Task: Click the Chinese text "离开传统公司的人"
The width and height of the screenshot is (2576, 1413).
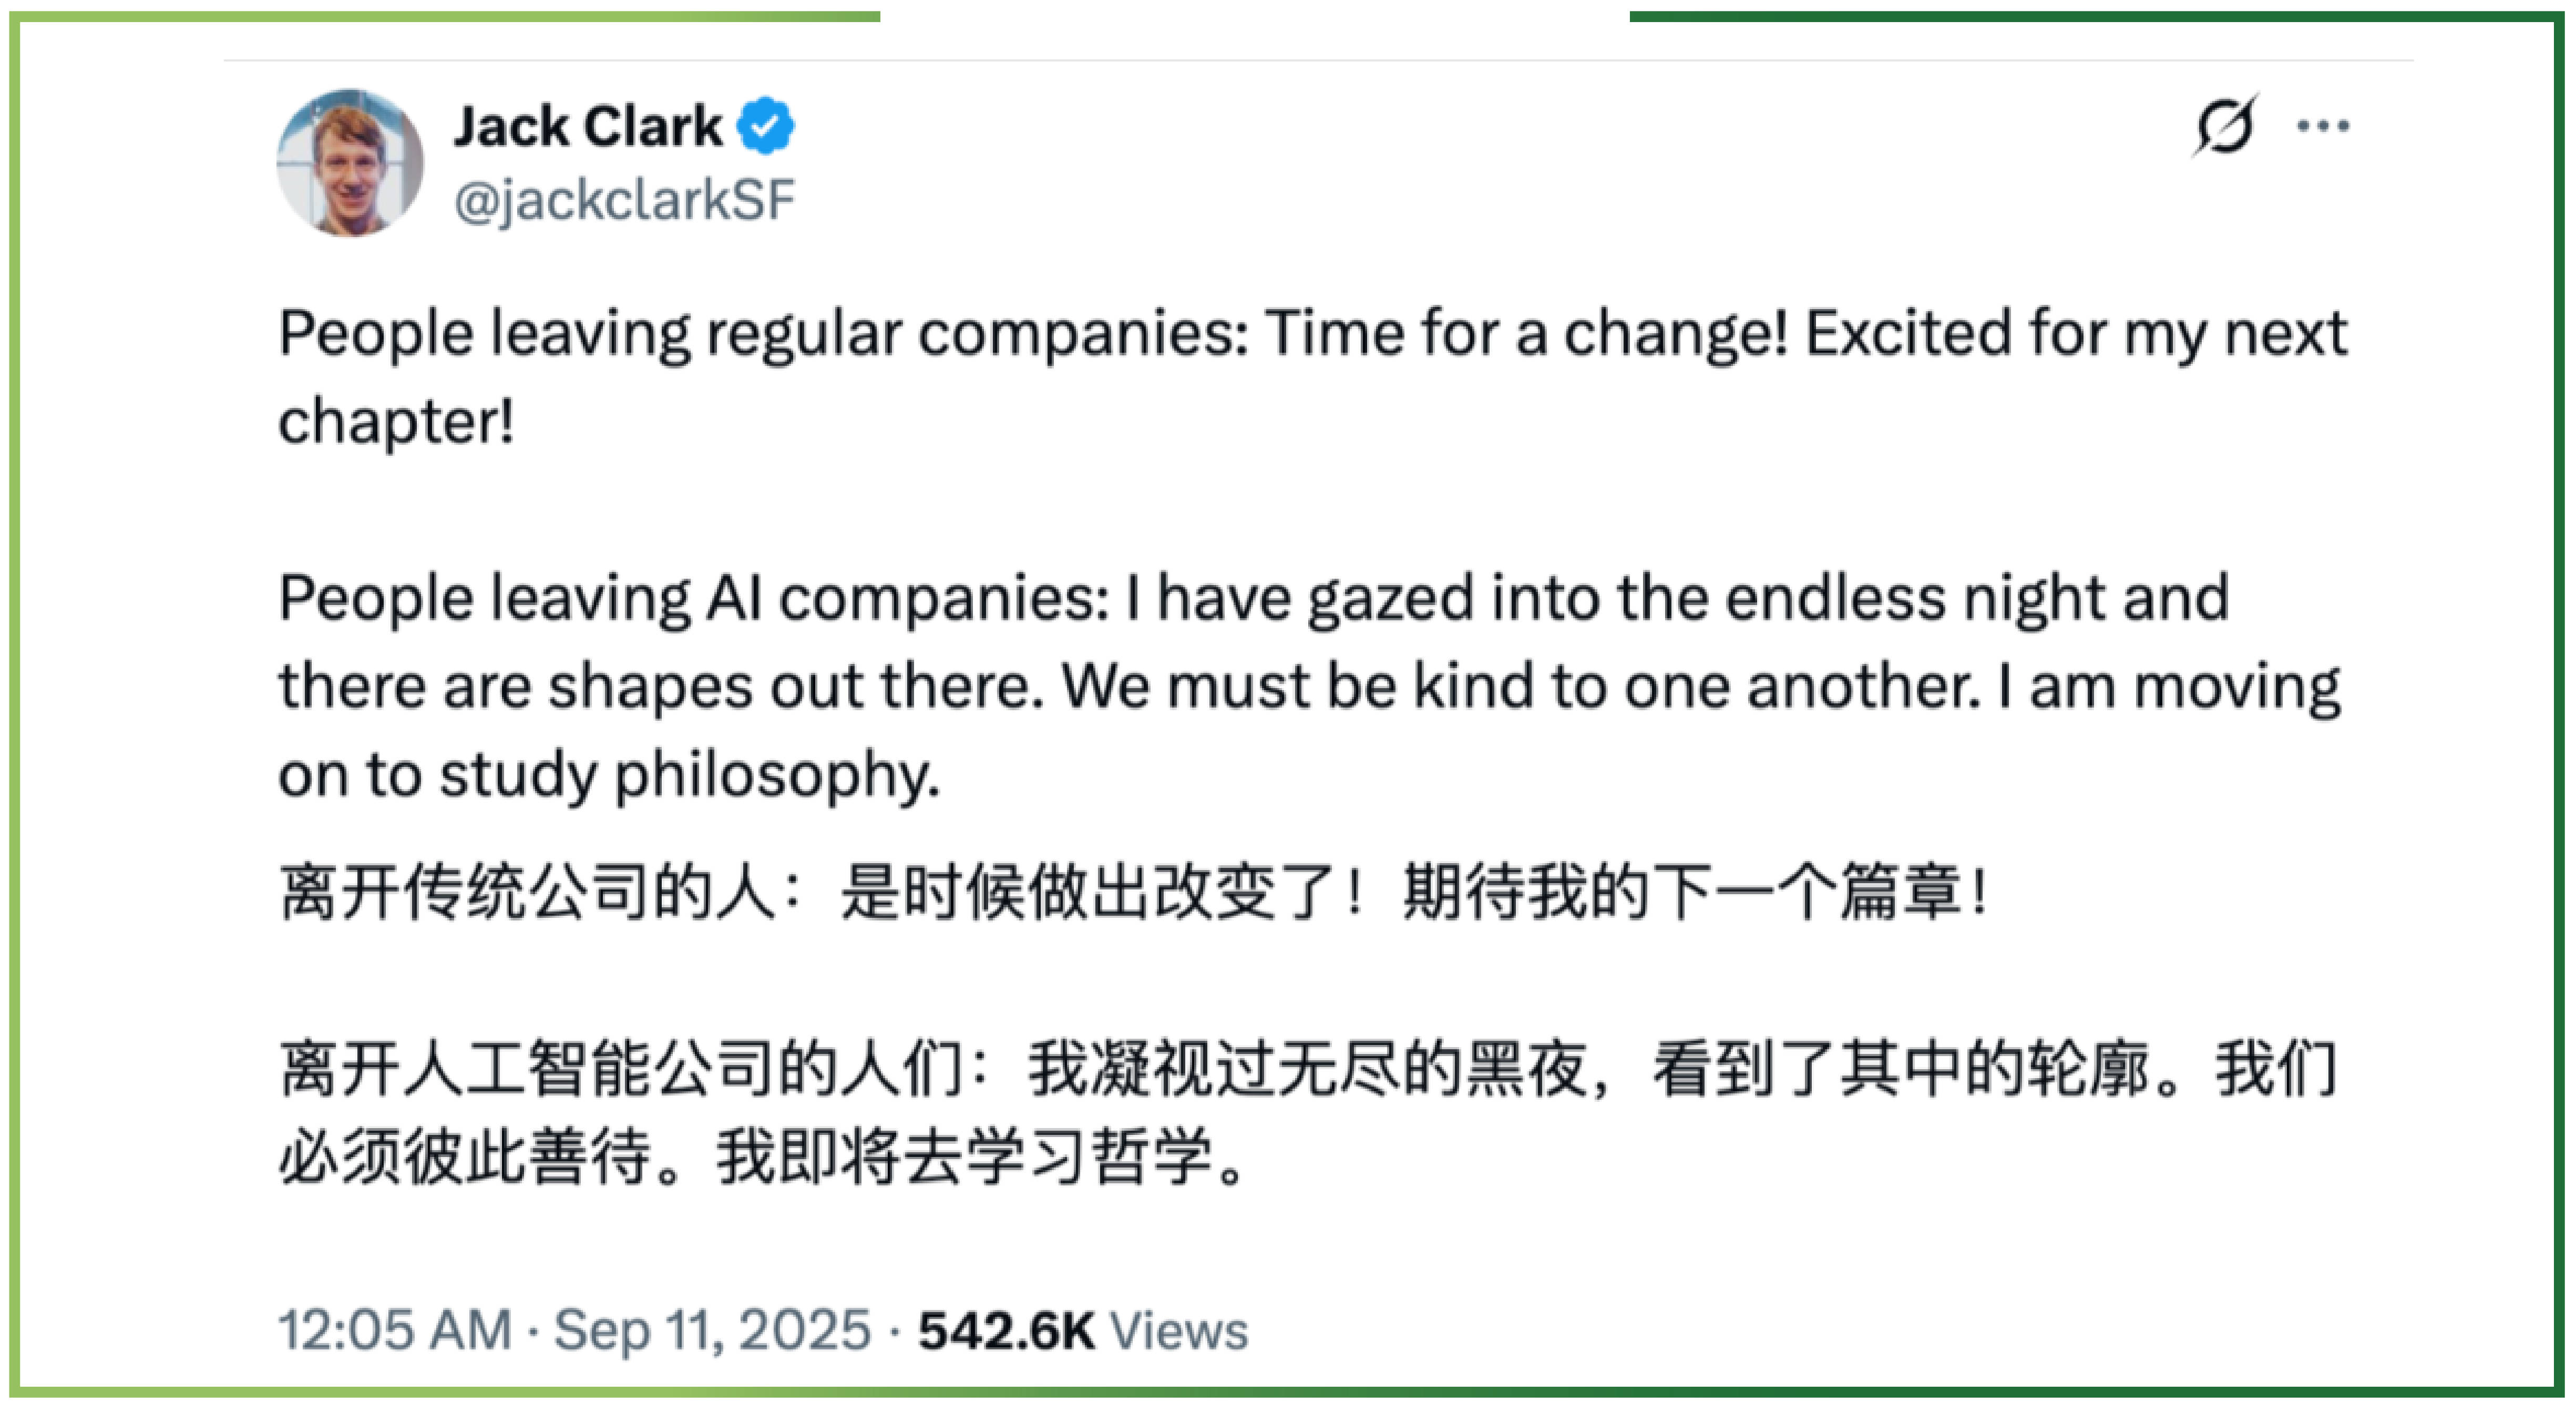Action: tap(527, 892)
